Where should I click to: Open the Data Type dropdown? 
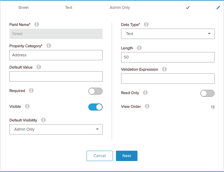coord(168,34)
